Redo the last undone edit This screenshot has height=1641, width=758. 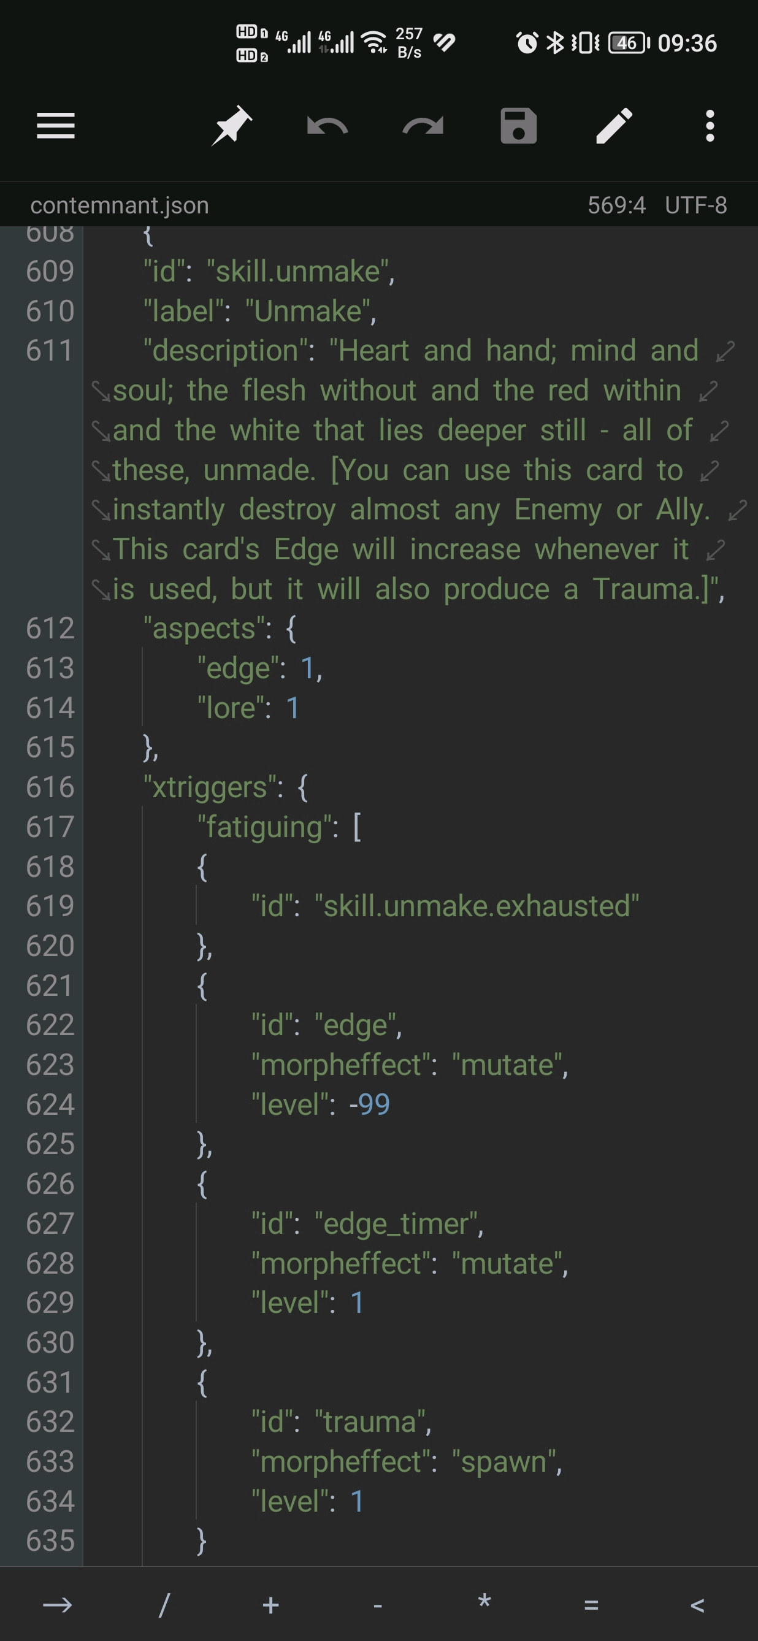coord(423,126)
